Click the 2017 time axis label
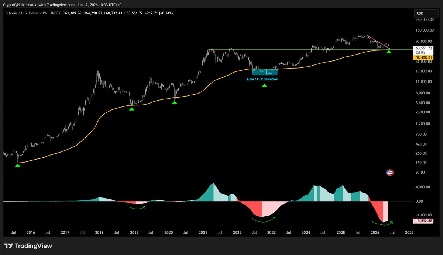 tap(65, 233)
